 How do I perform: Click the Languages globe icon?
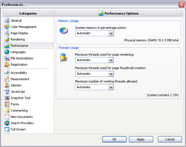click(7, 52)
